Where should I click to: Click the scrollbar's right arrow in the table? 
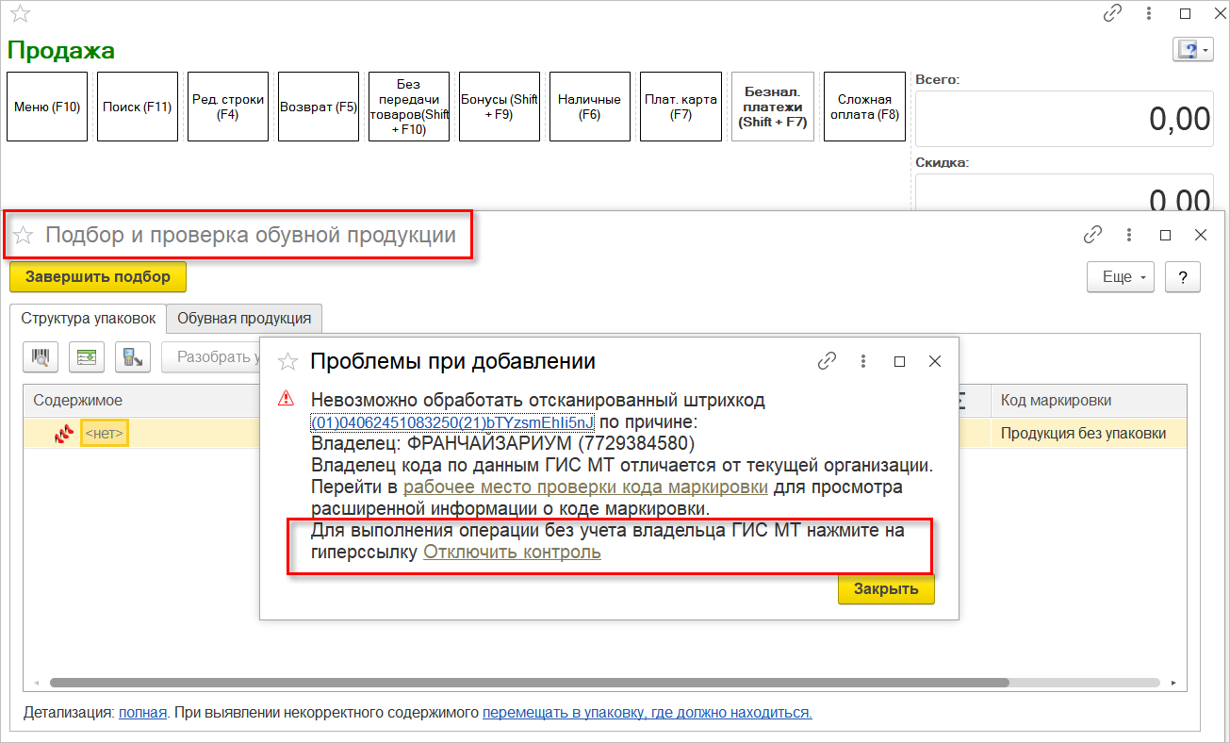click(x=1173, y=682)
